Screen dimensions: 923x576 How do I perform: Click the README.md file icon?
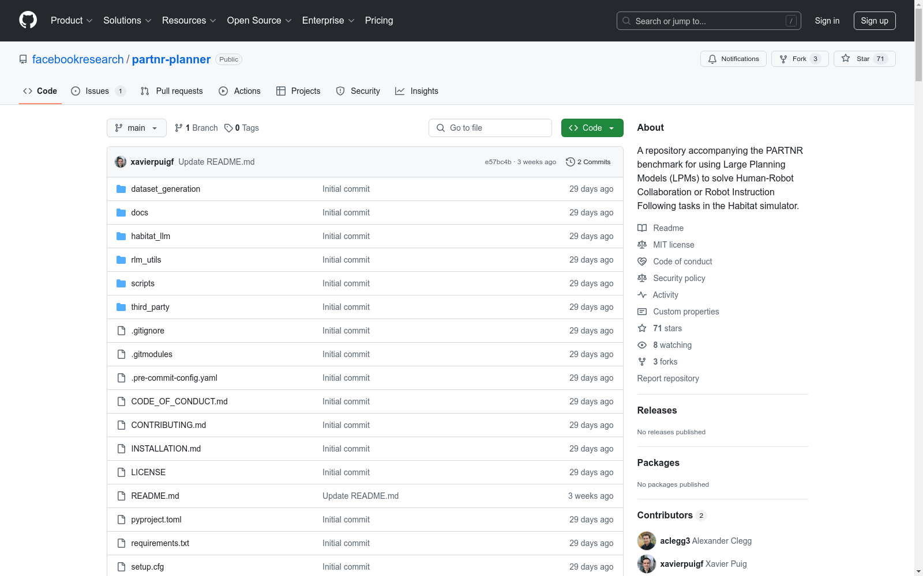[x=121, y=496]
